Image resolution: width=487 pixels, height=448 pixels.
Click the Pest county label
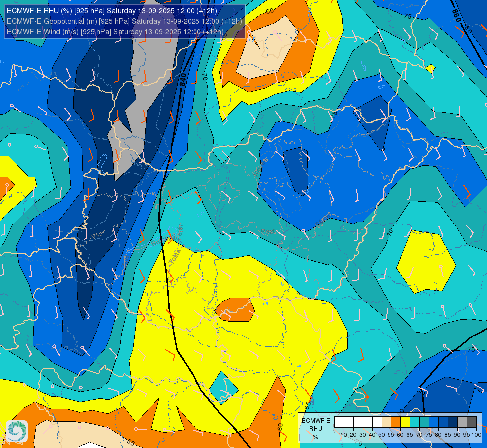click(x=268, y=231)
